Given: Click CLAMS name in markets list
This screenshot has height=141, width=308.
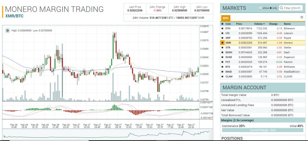Looking at the screenshot, I should pos(288,76).
